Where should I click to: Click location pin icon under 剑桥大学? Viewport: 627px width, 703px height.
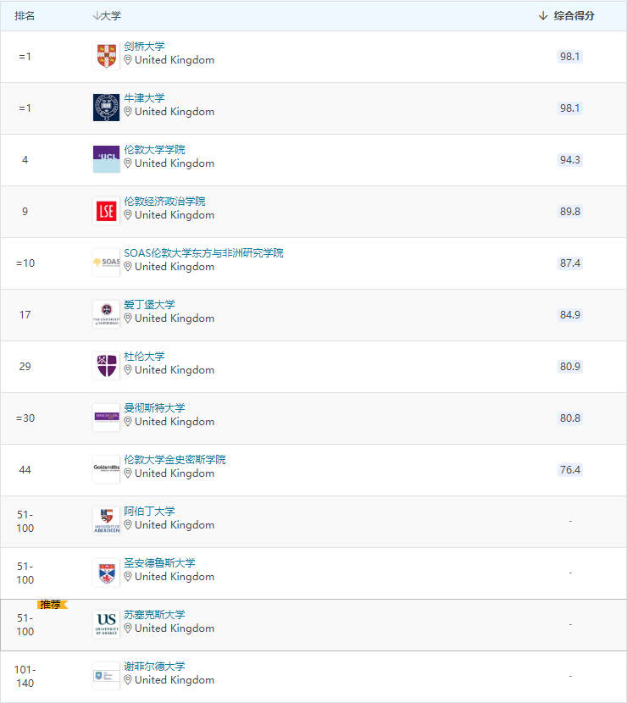coord(128,60)
